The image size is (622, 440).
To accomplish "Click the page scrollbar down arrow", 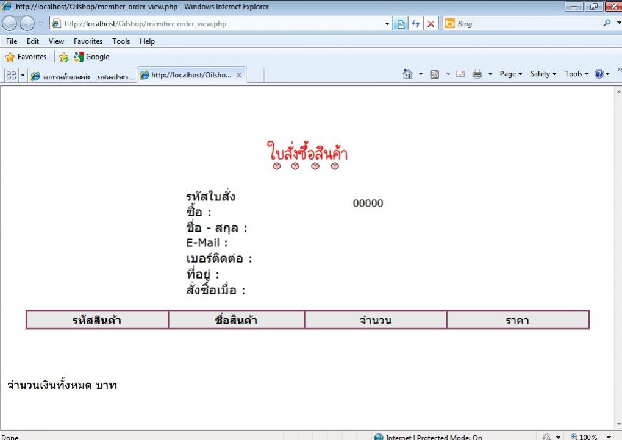I will pyautogui.click(x=618, y=424).
